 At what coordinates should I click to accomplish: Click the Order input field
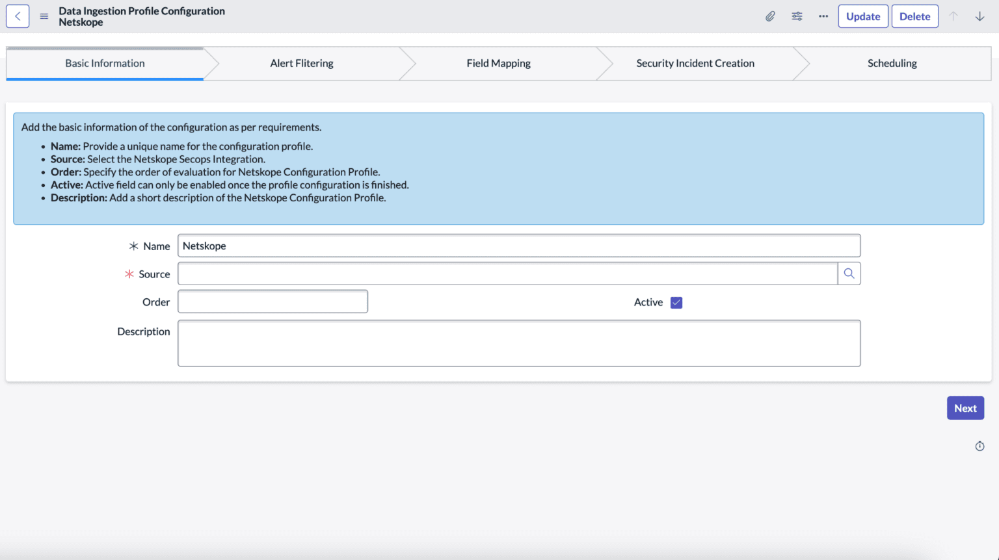click(x=273, y=301)
